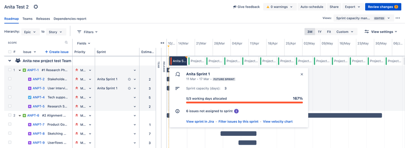Select the 3M timeframe

tap(310, 32)
